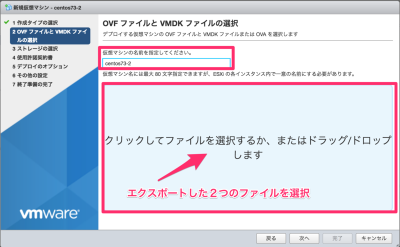Image resolution: width=400 pixels, height=247 pixels.
Task: Click the file drop zone to select files
Action: [x=248, y=147]
